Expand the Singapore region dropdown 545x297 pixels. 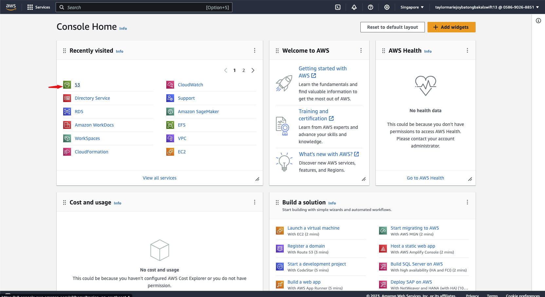click(412, 7)
